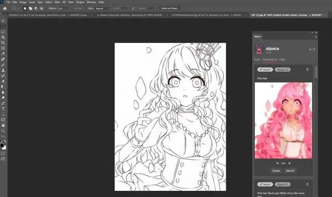
Task: Select the Path Selection tool
Action: (3, 114)
